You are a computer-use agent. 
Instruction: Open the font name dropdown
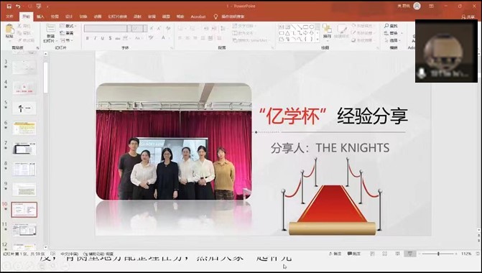[129, 29]
